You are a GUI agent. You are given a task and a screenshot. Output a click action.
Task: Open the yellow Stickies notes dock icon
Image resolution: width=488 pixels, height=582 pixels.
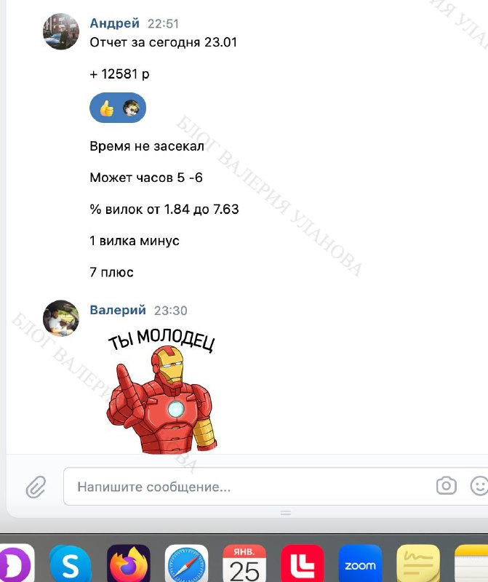point(418,563)
